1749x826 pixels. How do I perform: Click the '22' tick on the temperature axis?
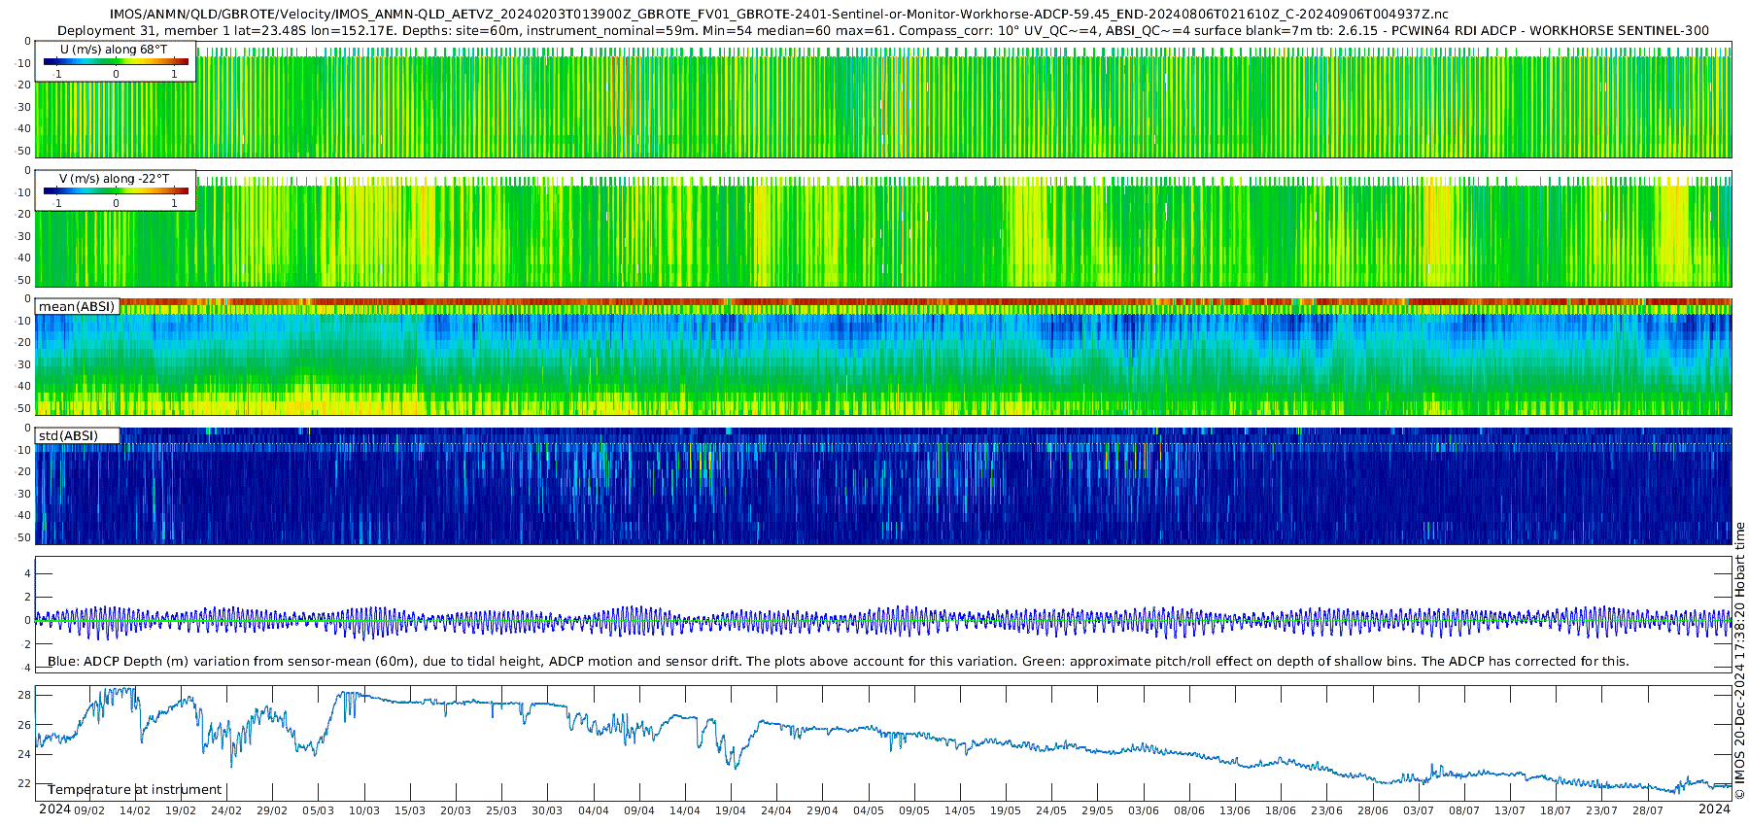[x=25, y=783]
